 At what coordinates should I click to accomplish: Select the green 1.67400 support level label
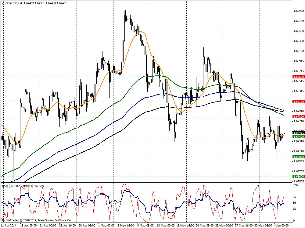tap(298, 137)
